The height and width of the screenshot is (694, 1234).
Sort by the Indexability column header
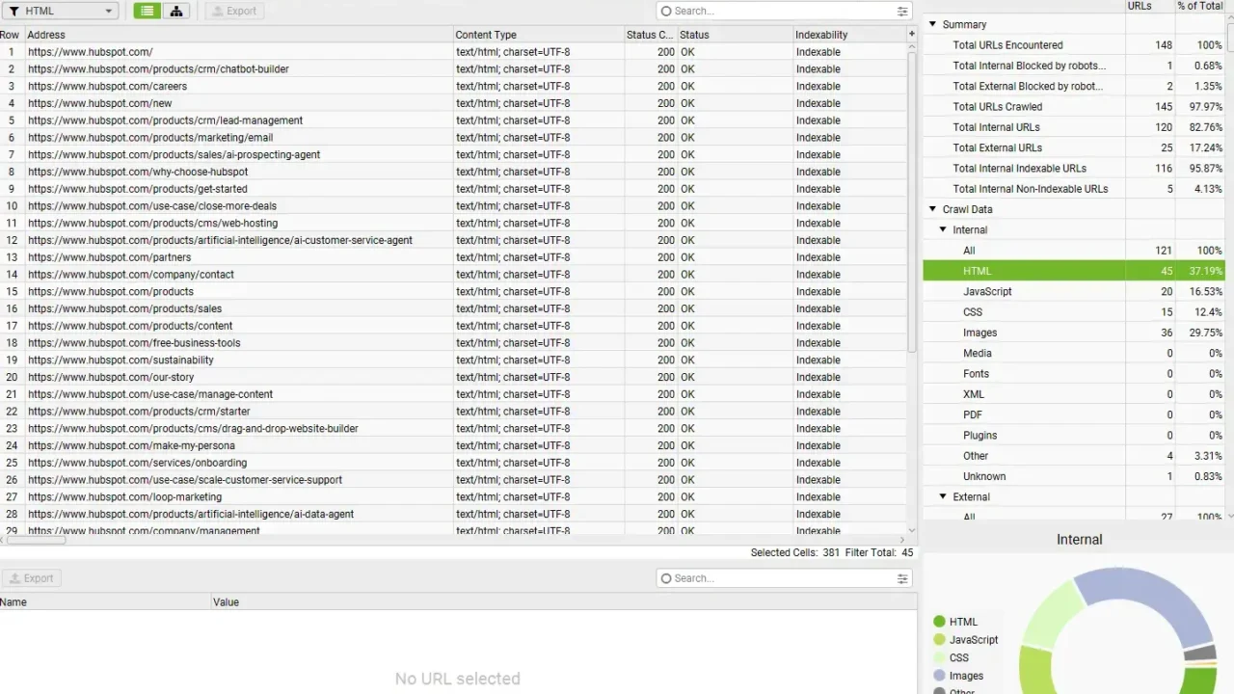(x=849, y=35)
